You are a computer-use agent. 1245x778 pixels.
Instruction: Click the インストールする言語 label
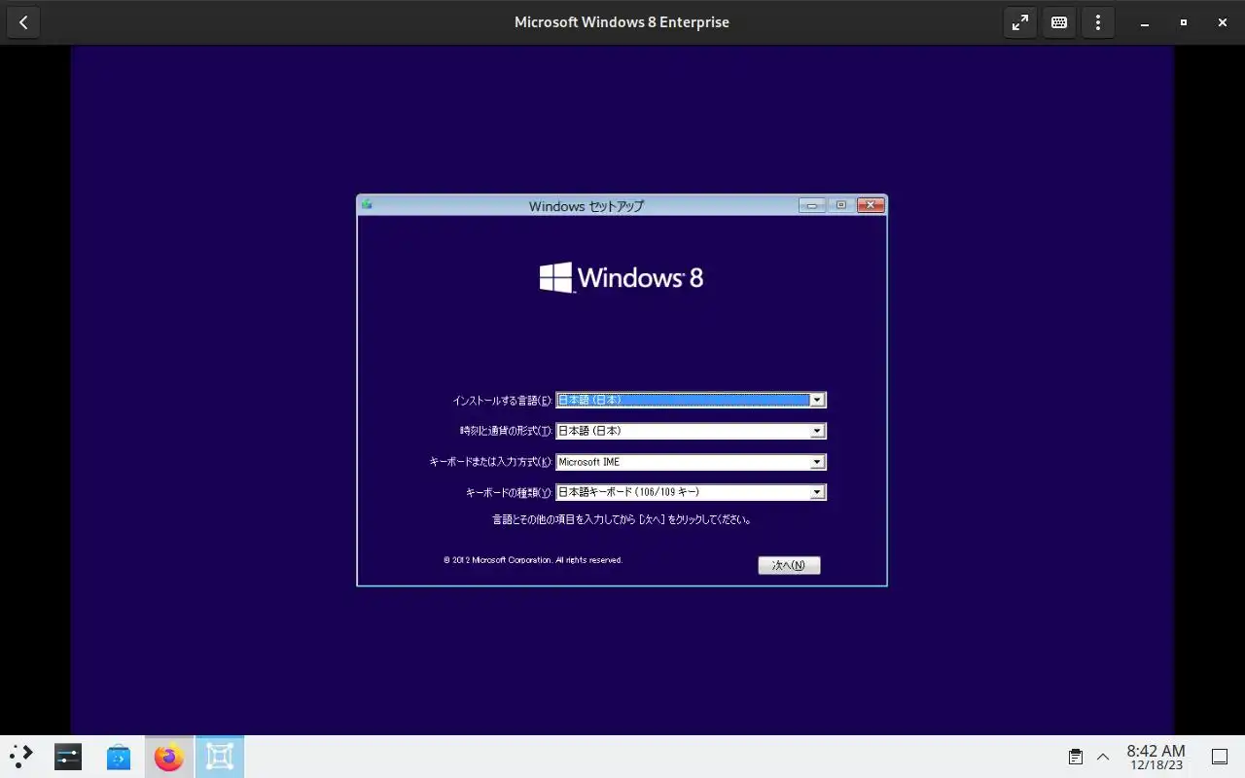click(502, 401)
